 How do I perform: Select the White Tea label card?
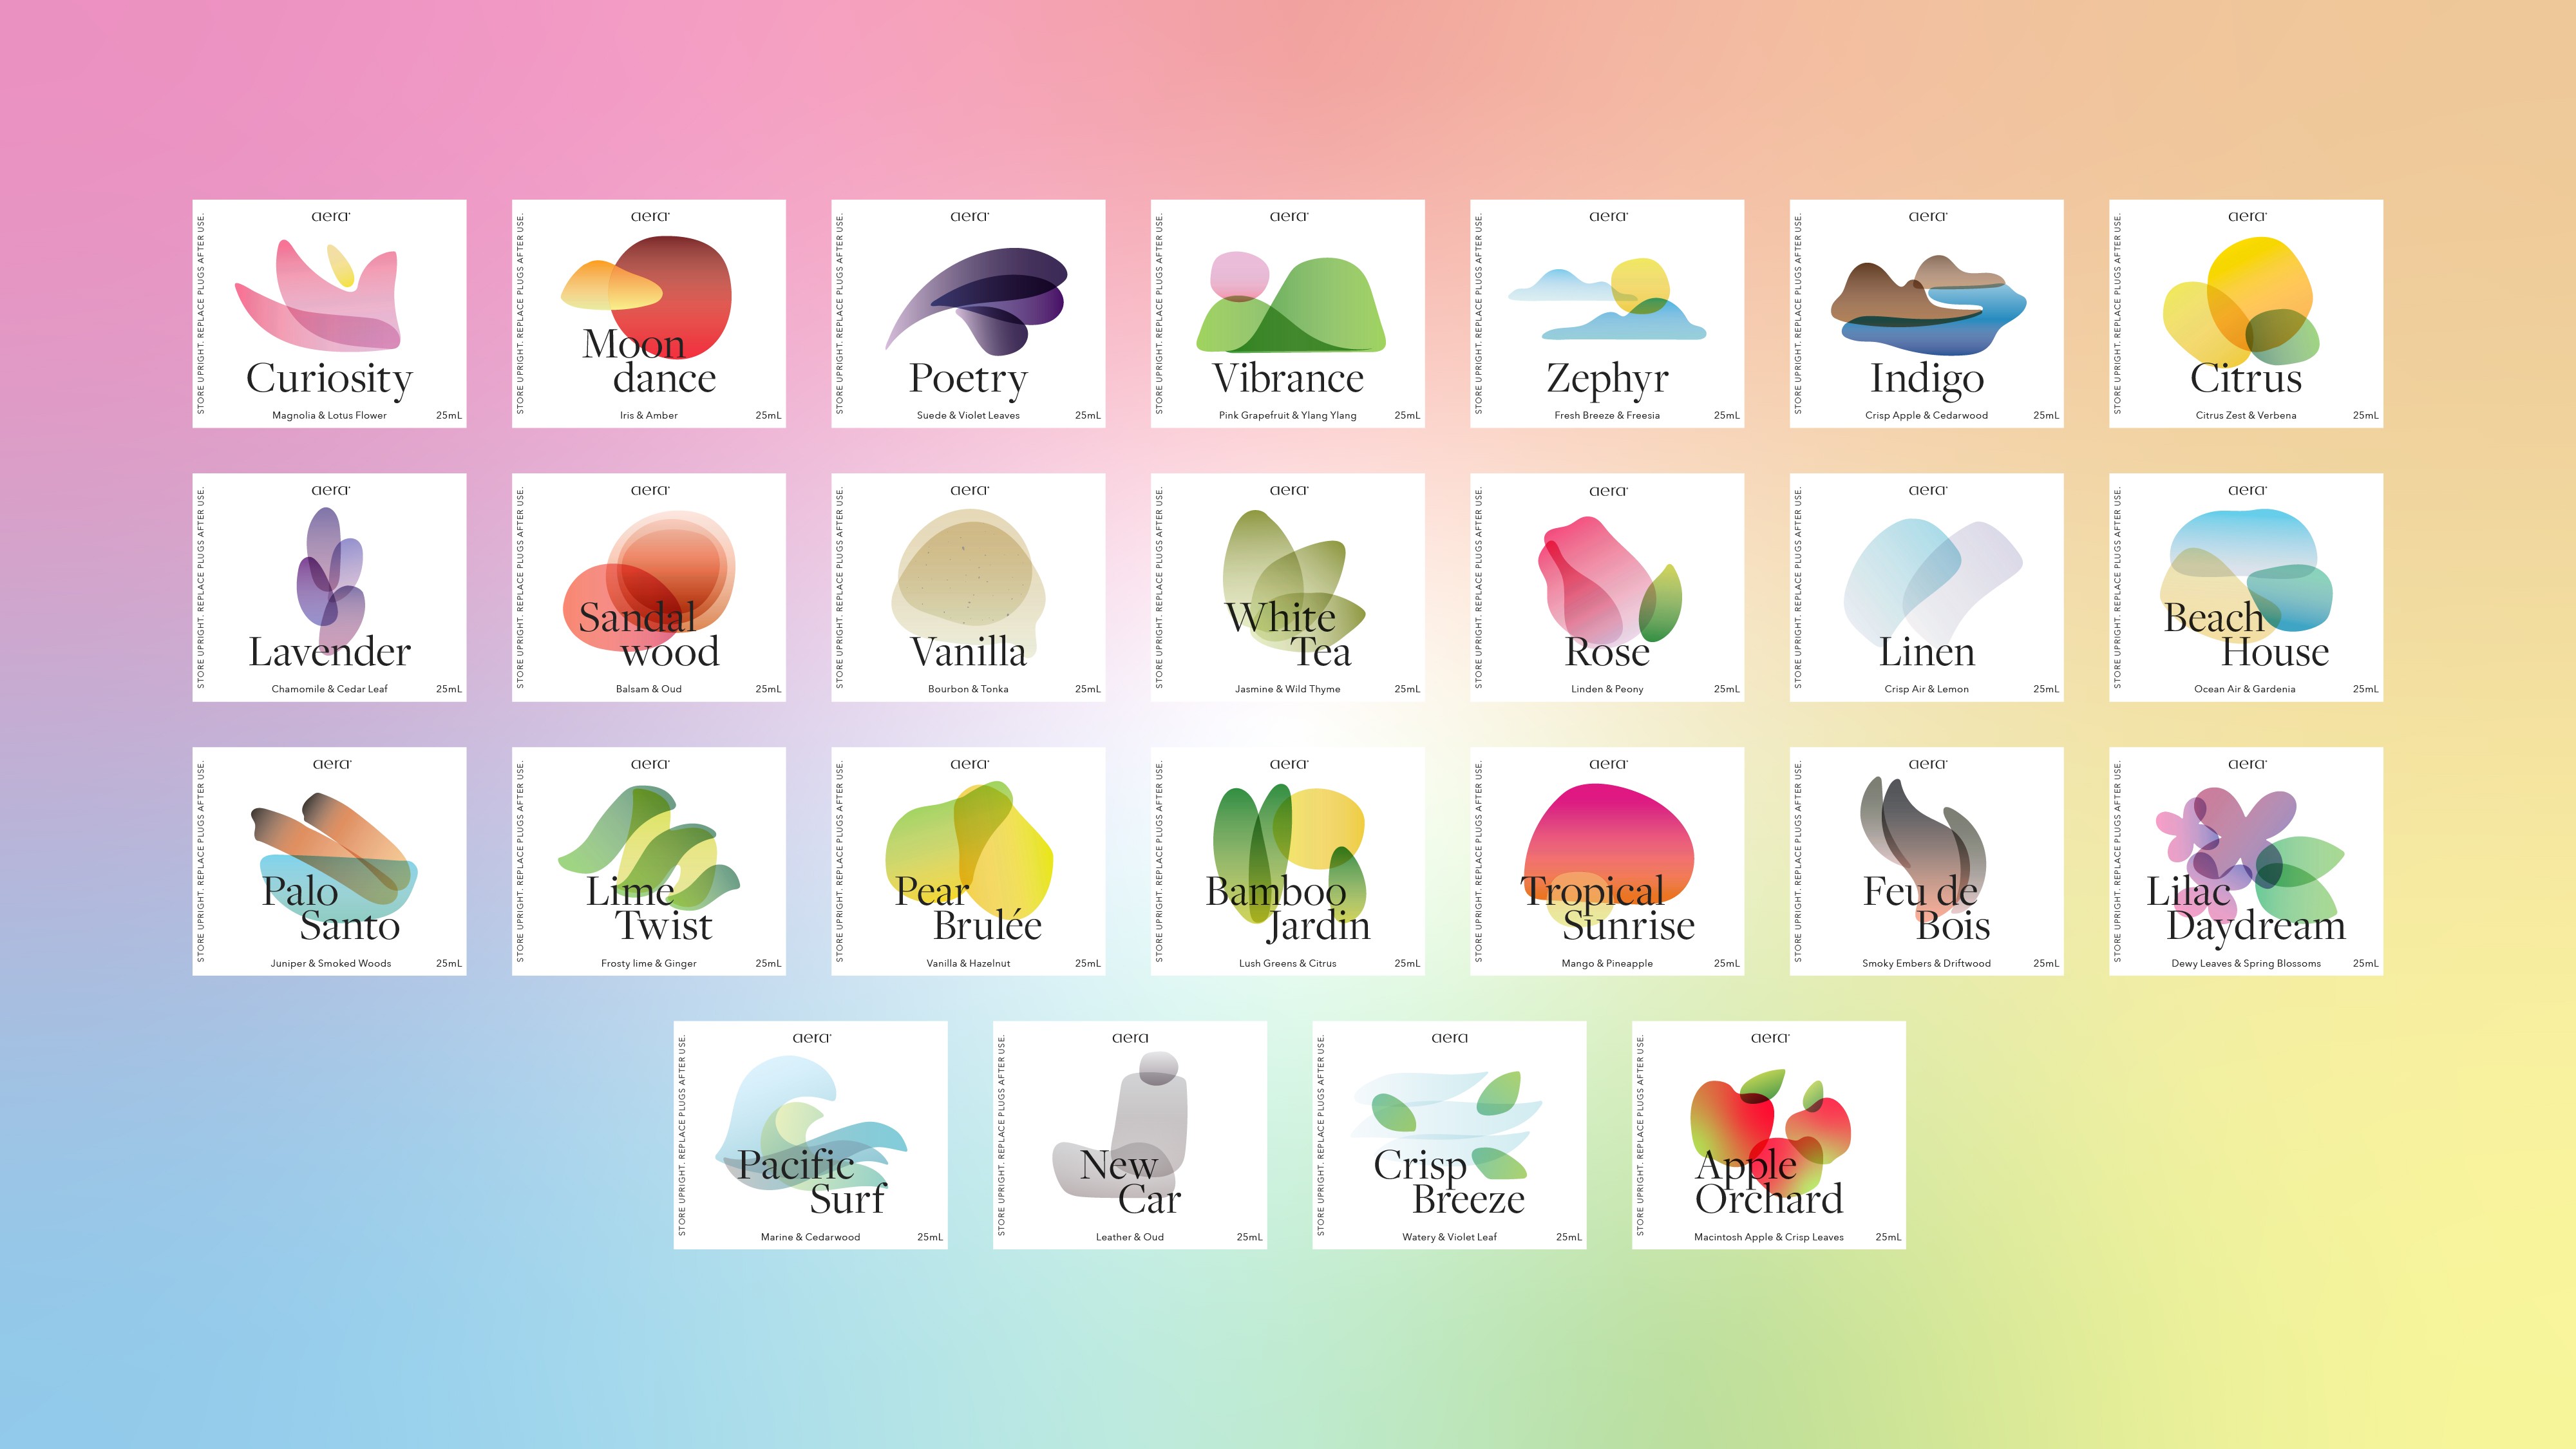[x=1287, y=587]
